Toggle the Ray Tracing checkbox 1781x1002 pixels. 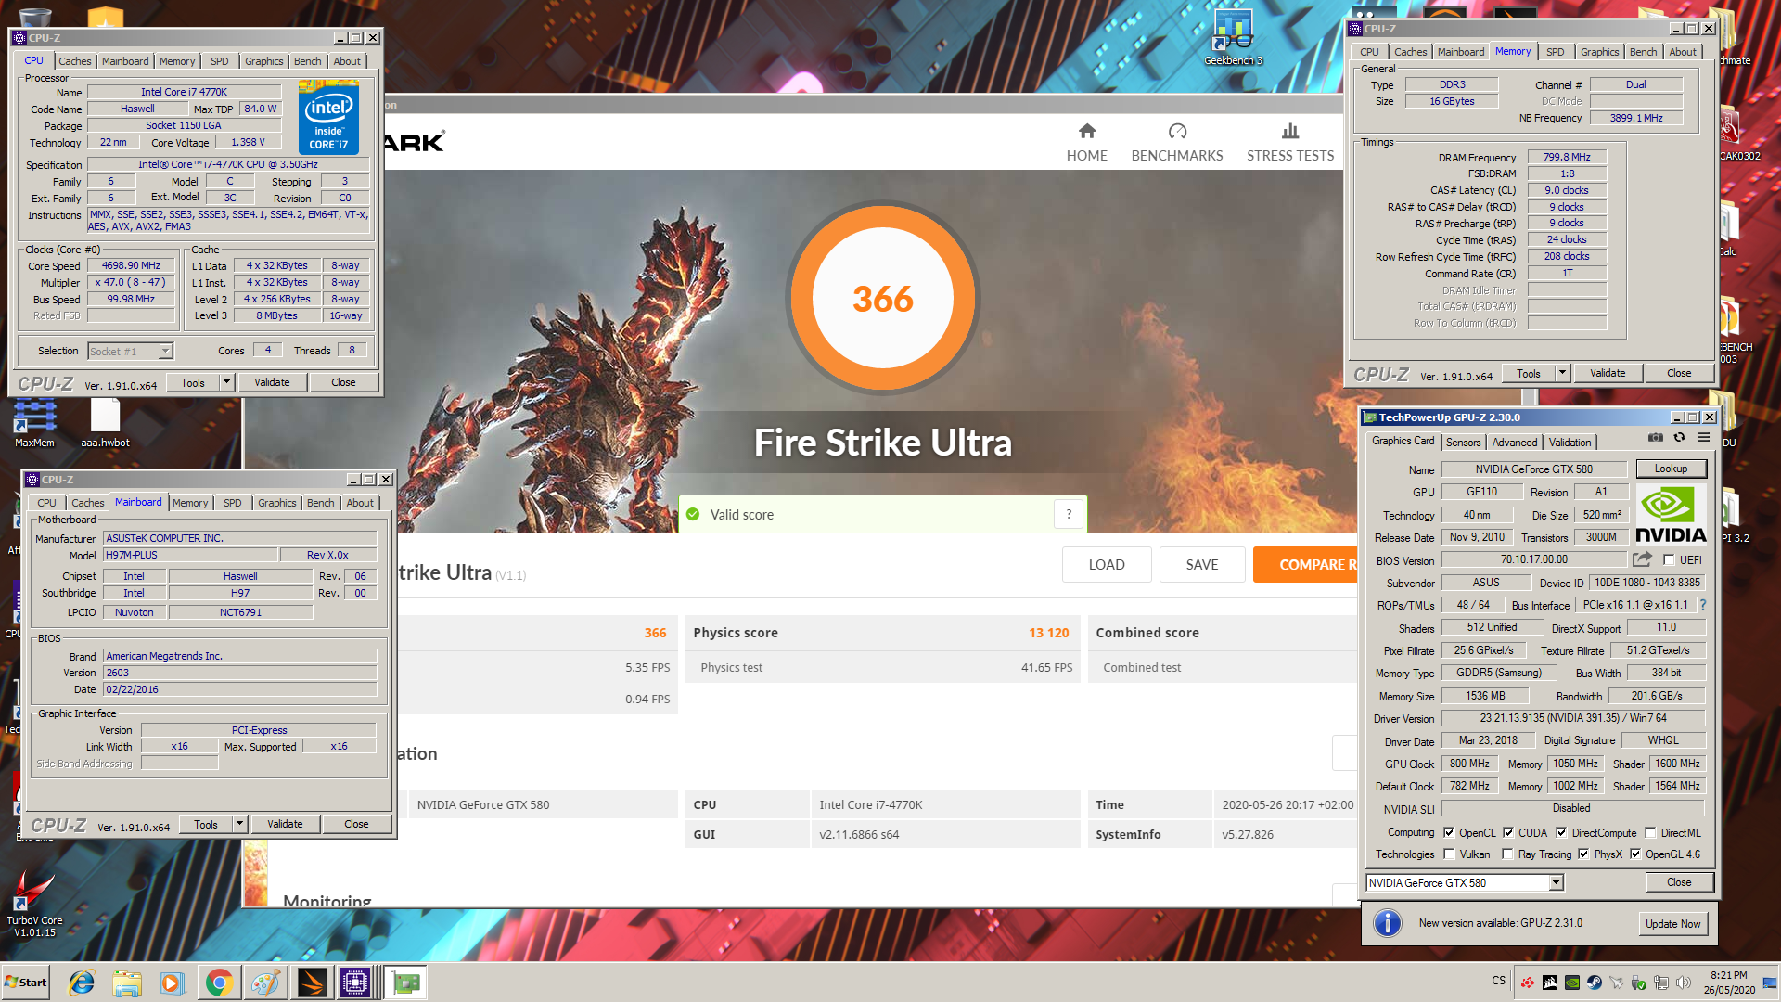click(x=1507, y=854)
